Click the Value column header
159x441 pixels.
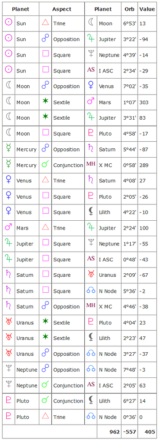point(147,9)
